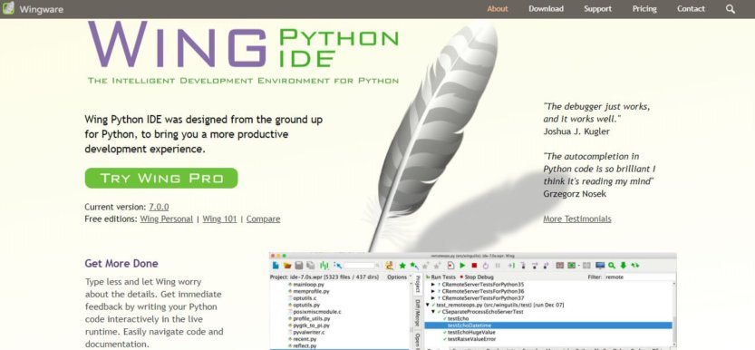This screenshot has height=350, width=755.
Task: Click the Save All stacked disks icon
Action: click(x=311, y=266)
